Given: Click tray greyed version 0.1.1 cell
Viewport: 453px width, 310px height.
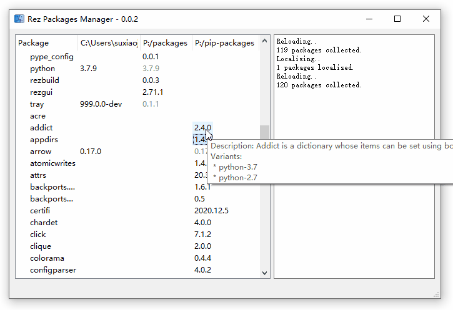Looking at the screenshot, I should point(151,104).
